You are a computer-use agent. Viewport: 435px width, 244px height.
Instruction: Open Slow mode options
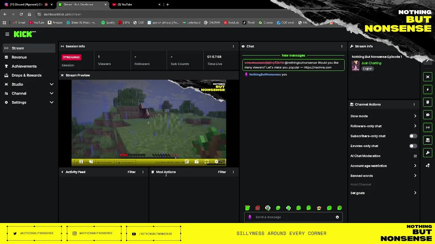(383, 116)
